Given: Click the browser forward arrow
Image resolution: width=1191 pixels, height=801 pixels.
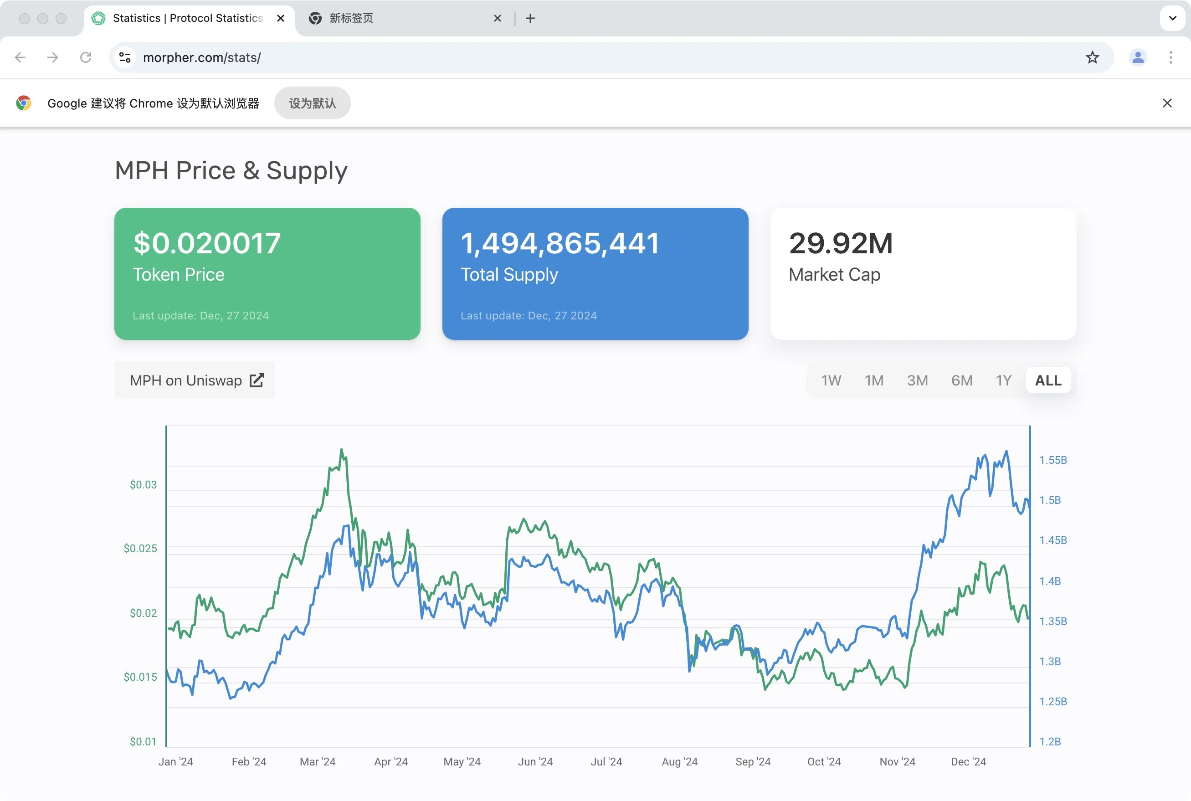Looking at the screenshot, I should 52,57.
